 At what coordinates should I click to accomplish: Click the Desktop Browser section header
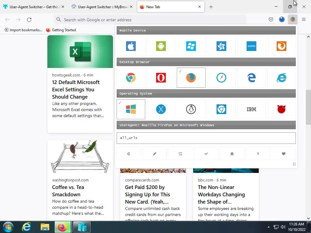click(x=206, y=62)
